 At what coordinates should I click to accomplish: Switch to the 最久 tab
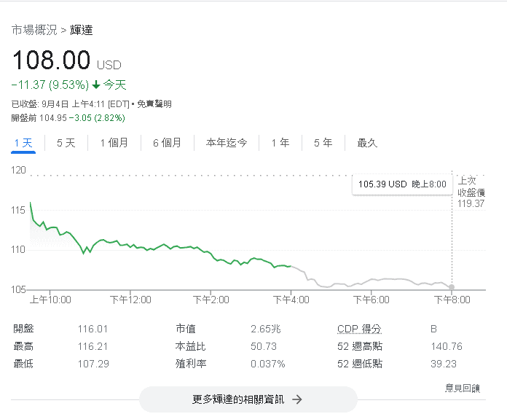(x=367, y=143)
